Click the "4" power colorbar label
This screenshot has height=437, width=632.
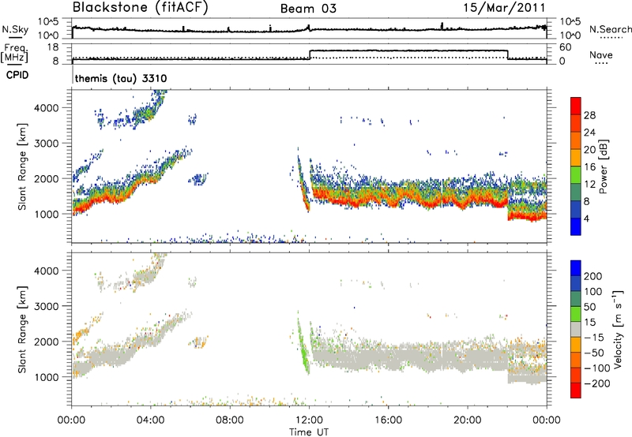(586, 219)
